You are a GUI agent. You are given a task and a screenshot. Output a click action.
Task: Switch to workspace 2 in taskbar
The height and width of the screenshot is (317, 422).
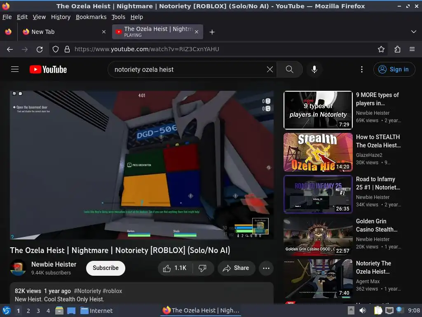(x=28, y=311)
